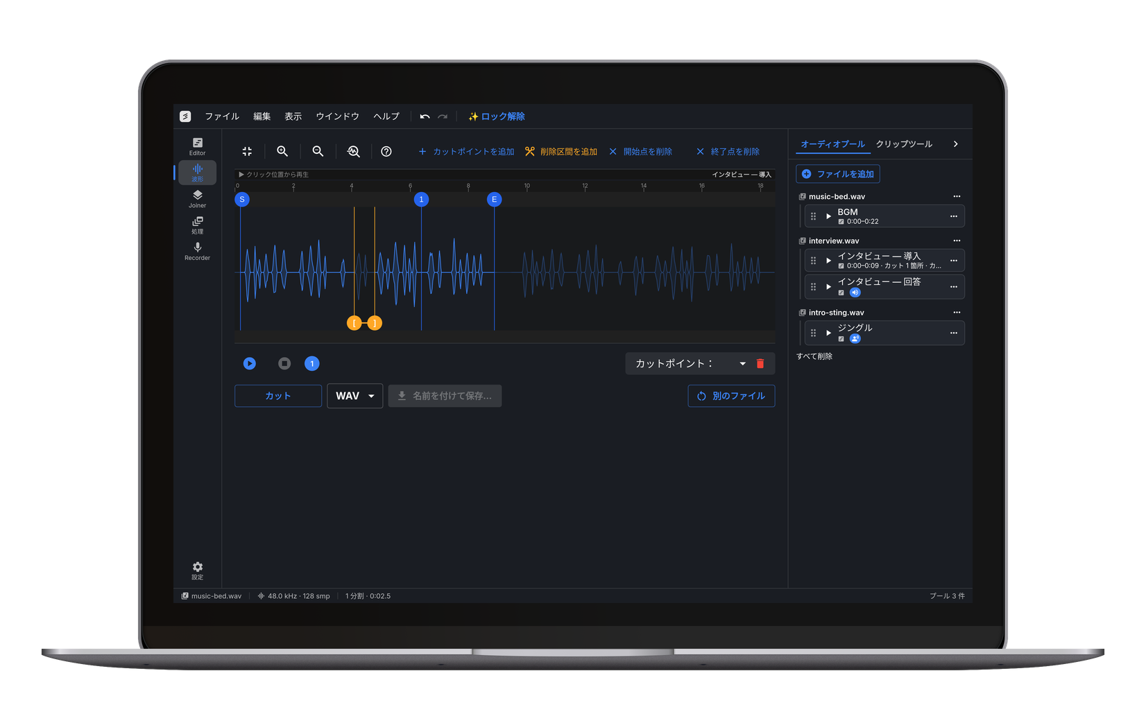Click ファイルを追加 to add a file
Viewport: 1146px width, 707px height.
838,174
